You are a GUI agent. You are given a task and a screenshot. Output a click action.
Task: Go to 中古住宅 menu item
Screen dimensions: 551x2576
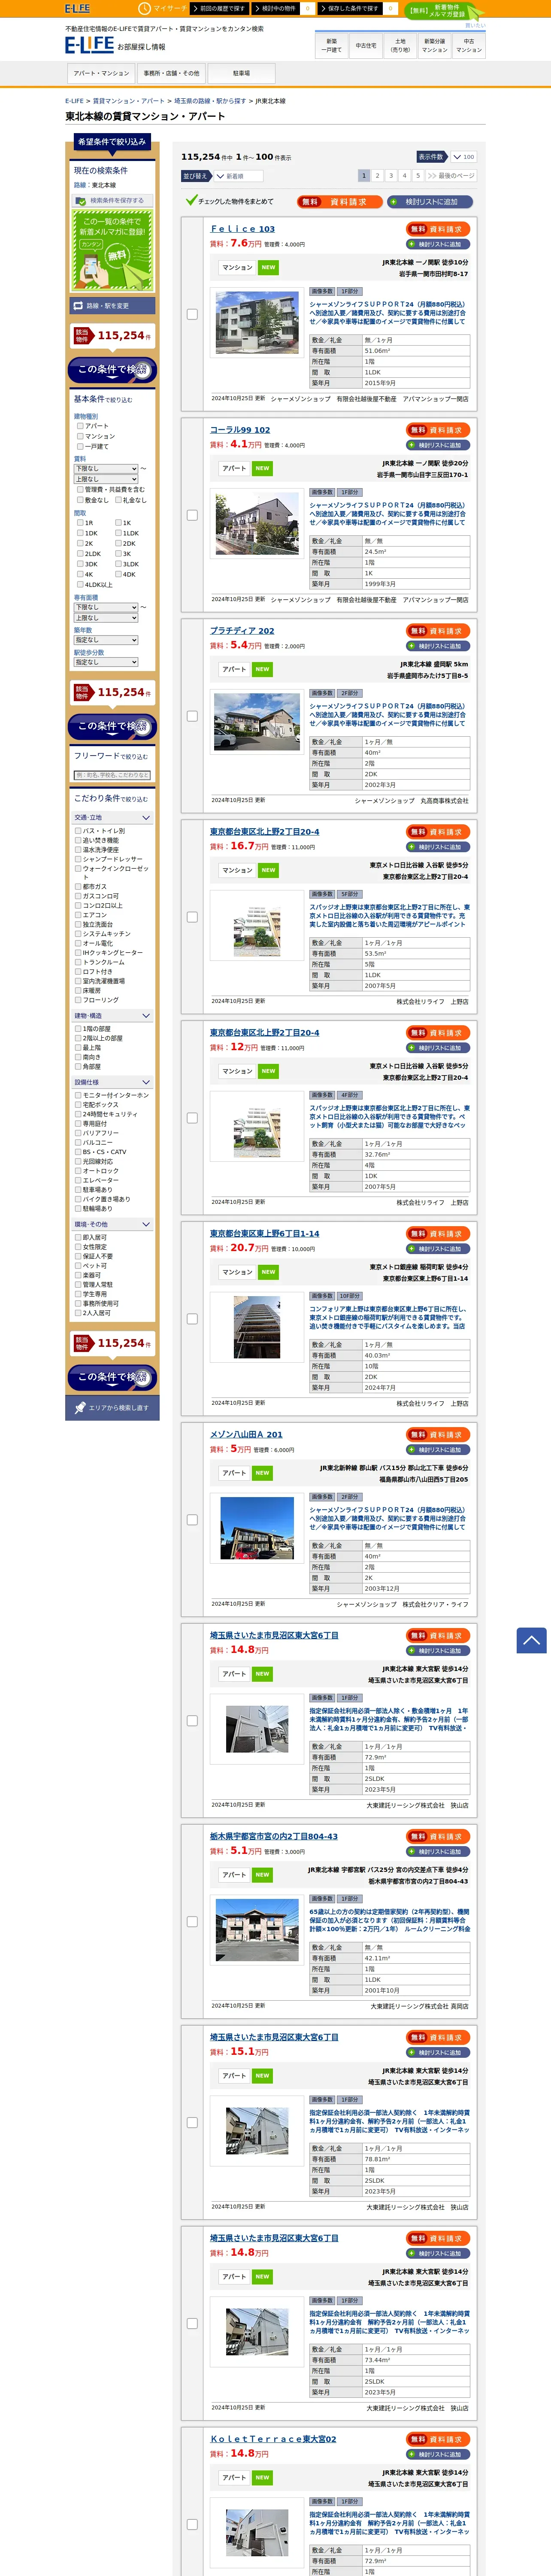pyautogui.click(x=366, y=46)
